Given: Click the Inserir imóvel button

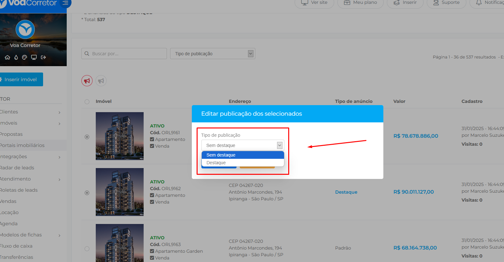Looking at the screenshot, I should [21, 80].
